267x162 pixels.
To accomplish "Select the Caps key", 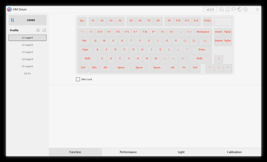I will click(85, 50).
